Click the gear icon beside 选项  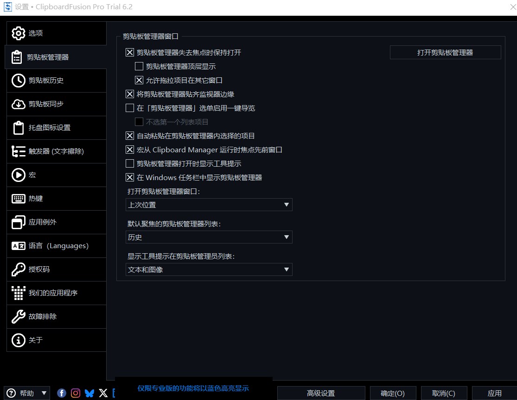click(x=19, y=33)
